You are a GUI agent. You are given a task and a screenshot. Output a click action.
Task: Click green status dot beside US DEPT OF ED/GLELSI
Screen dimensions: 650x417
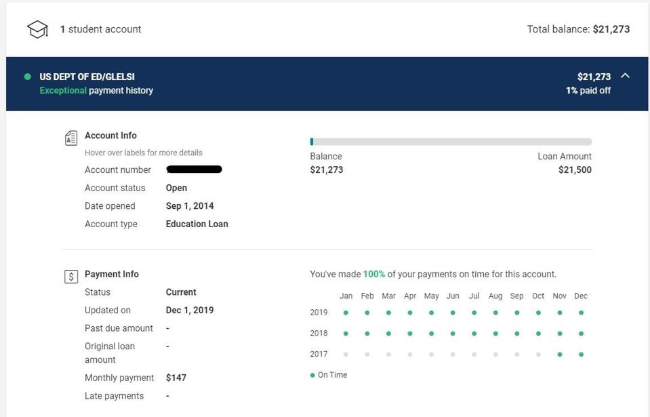point(28,77)
